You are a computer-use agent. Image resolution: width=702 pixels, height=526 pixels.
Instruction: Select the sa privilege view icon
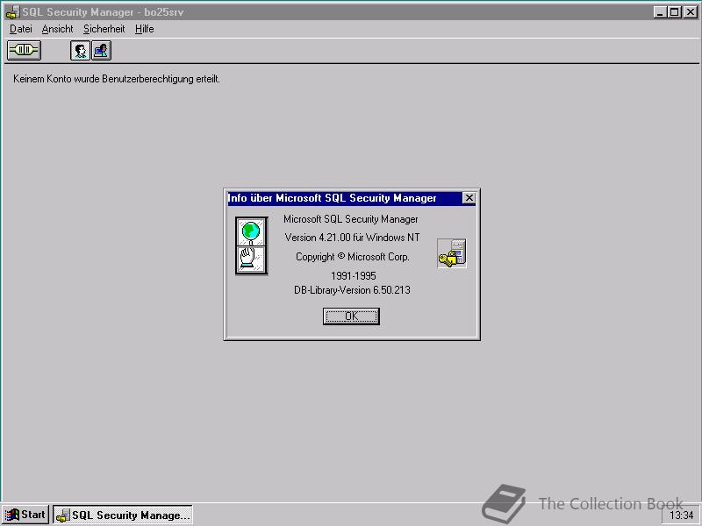pos(101,50)
